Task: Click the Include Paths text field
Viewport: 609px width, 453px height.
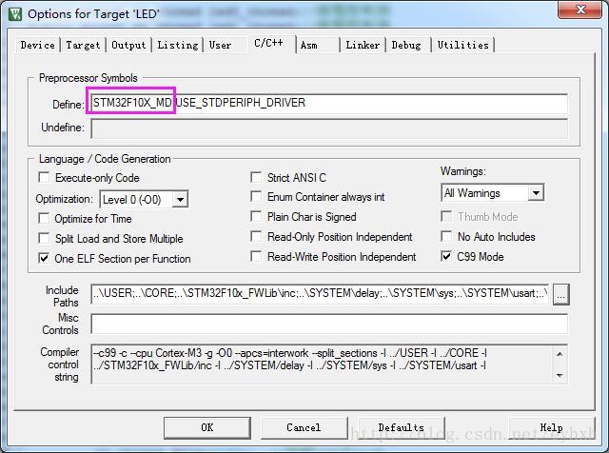Action: coord(320,294)
